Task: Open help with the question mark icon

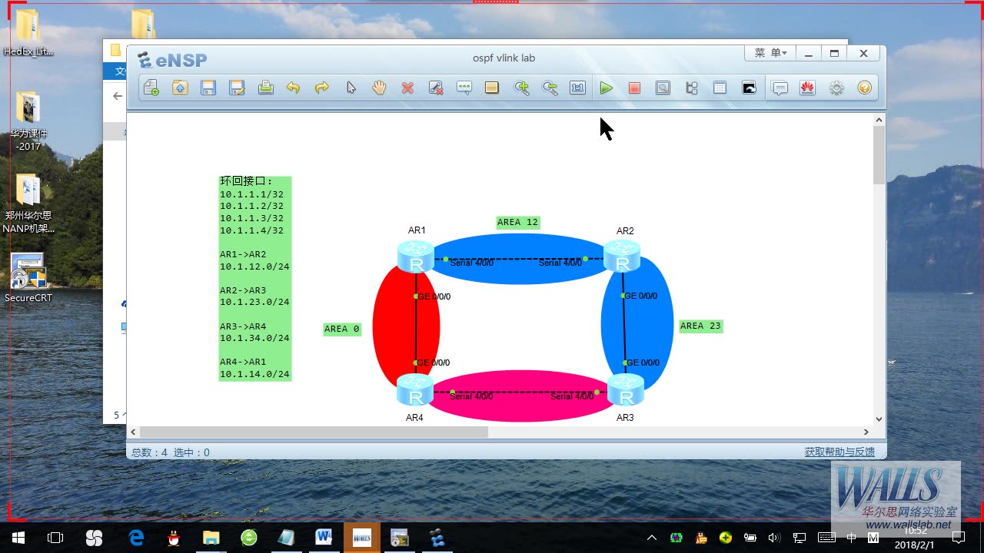Action: click(x=864, y=88)
